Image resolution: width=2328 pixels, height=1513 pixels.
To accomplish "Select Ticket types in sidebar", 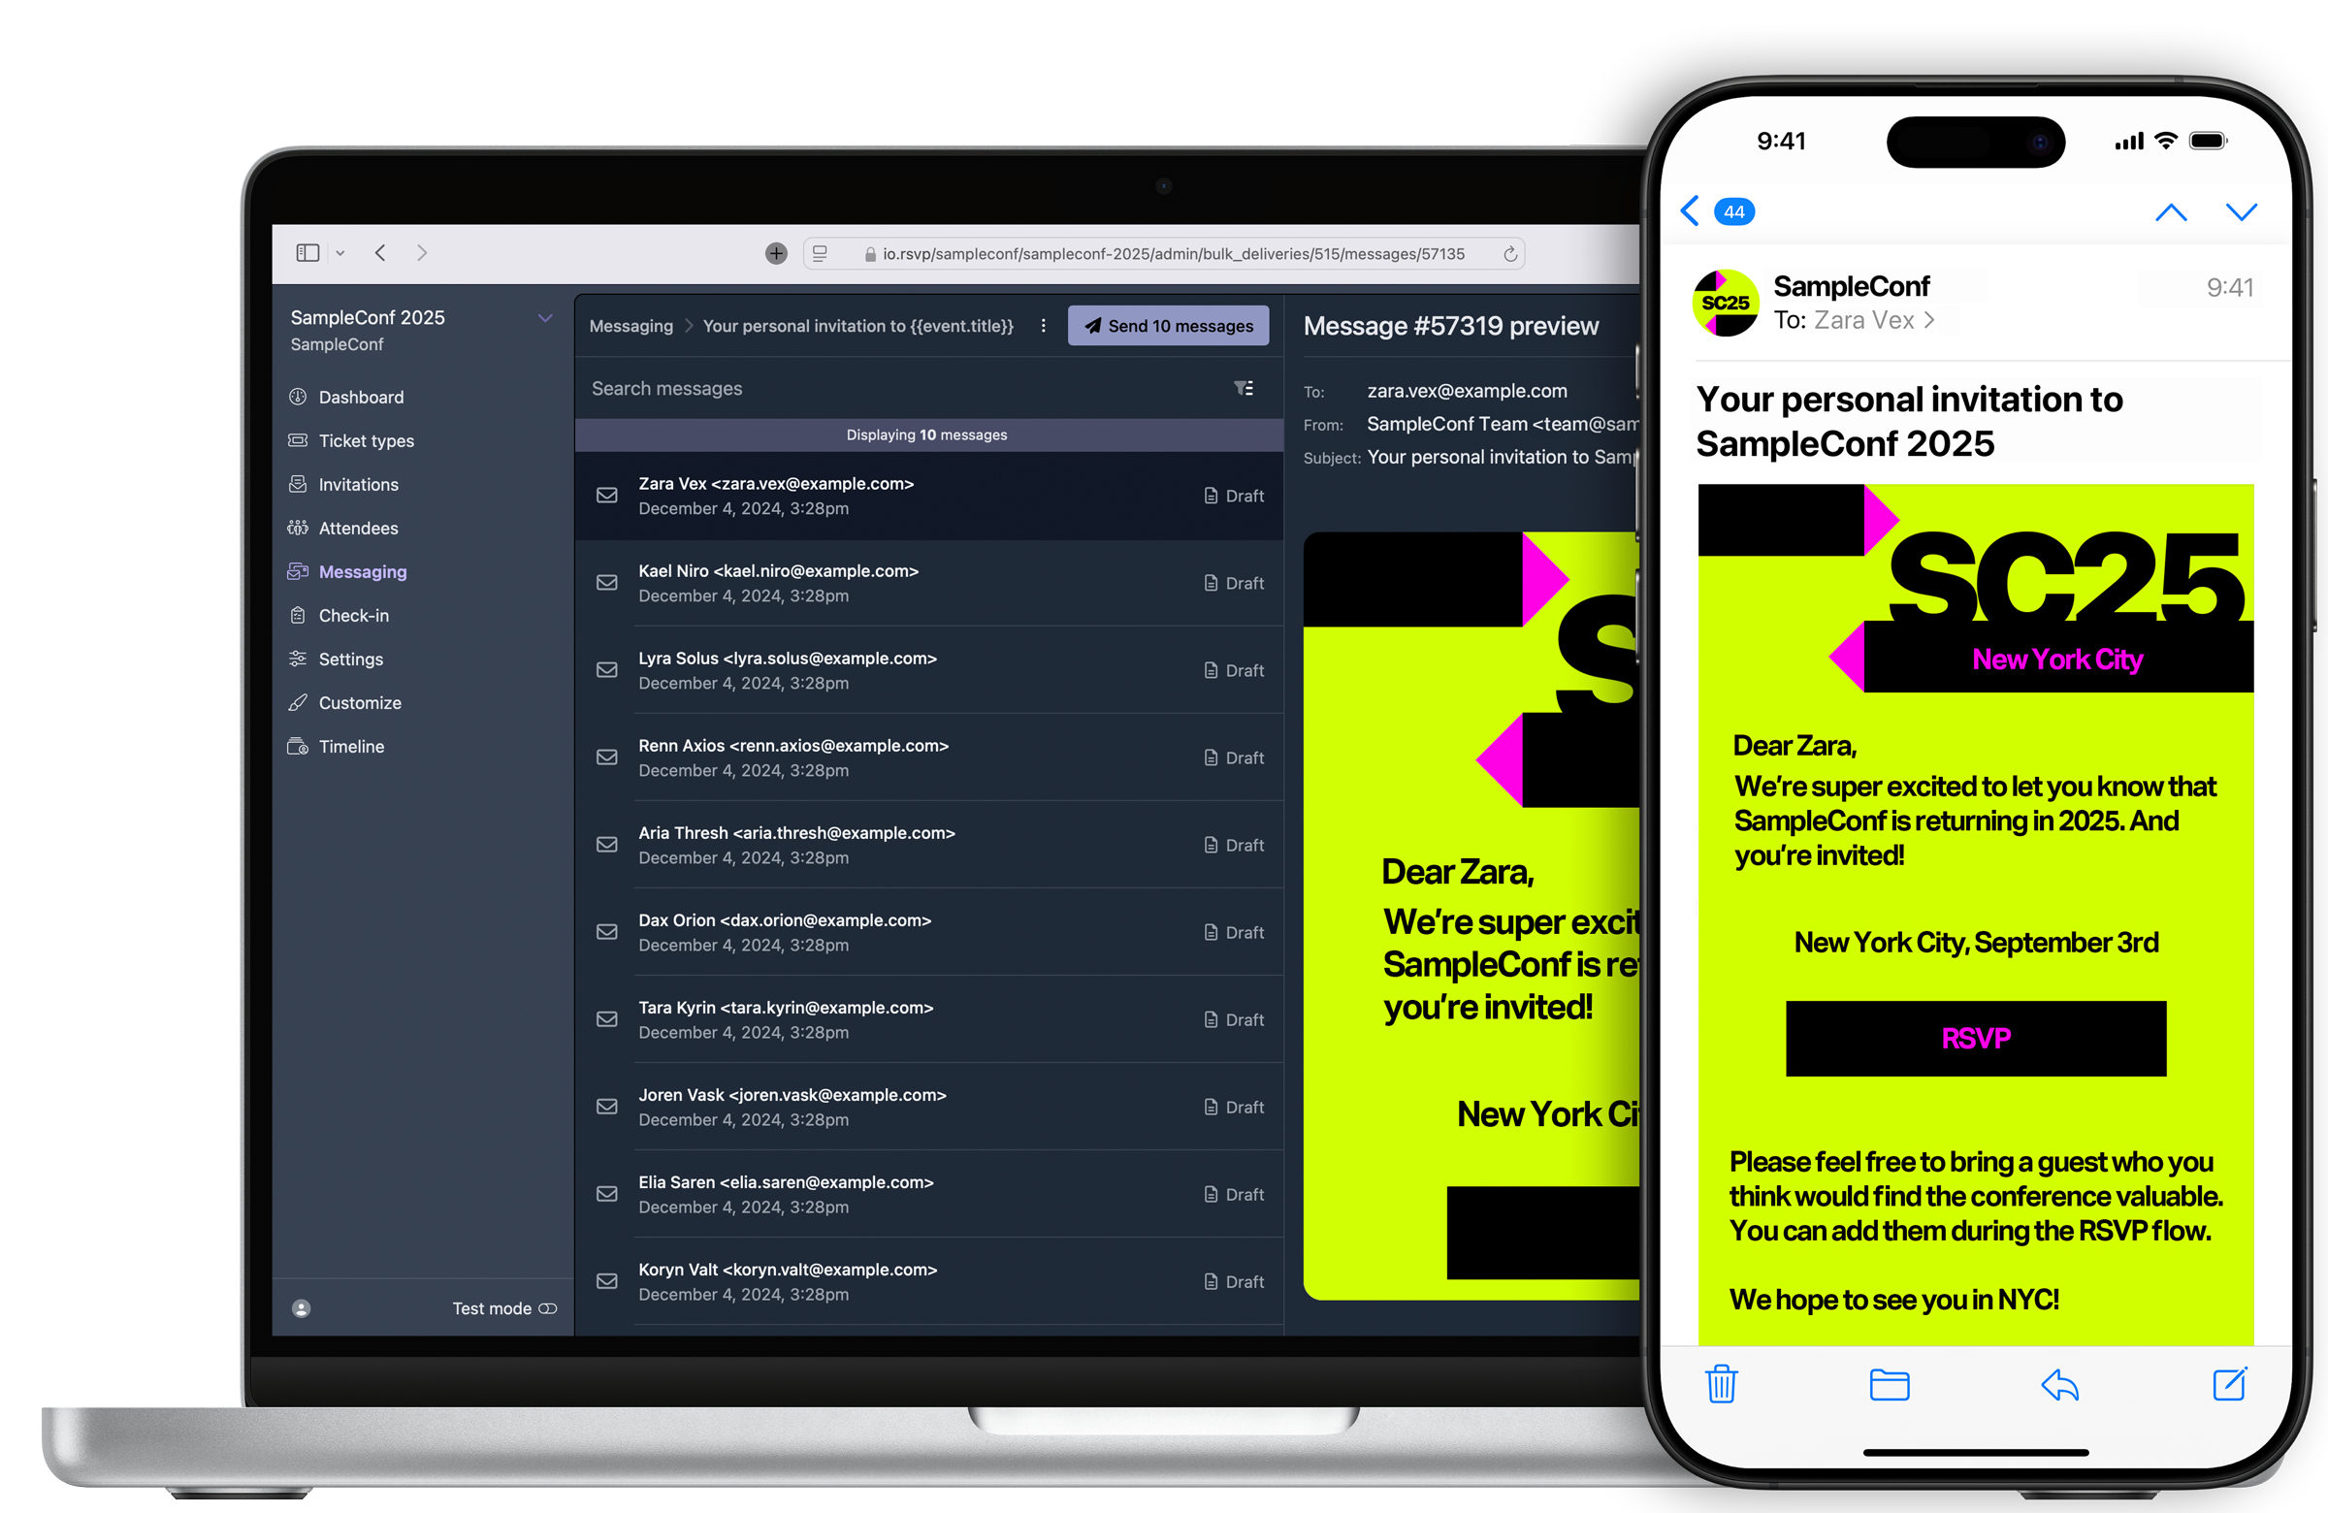I will click(367, 439).
